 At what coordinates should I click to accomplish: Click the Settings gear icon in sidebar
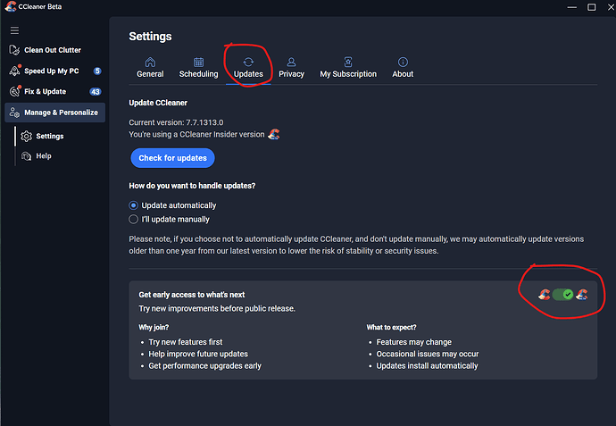click(x=26, y=136)
